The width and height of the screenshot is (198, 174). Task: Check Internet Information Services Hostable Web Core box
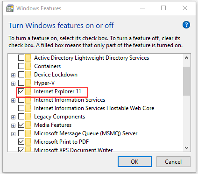click(x=21, y=108)
